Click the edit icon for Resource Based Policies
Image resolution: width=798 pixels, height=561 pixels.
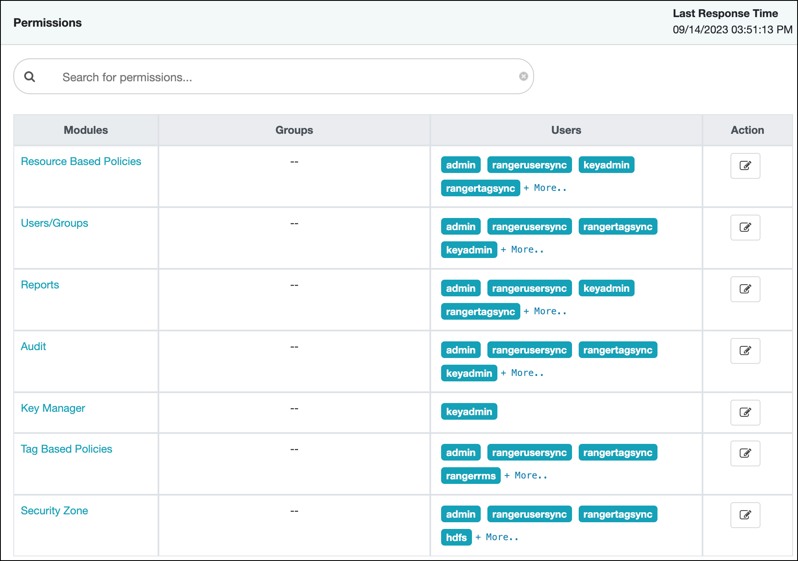click(745, 165)
